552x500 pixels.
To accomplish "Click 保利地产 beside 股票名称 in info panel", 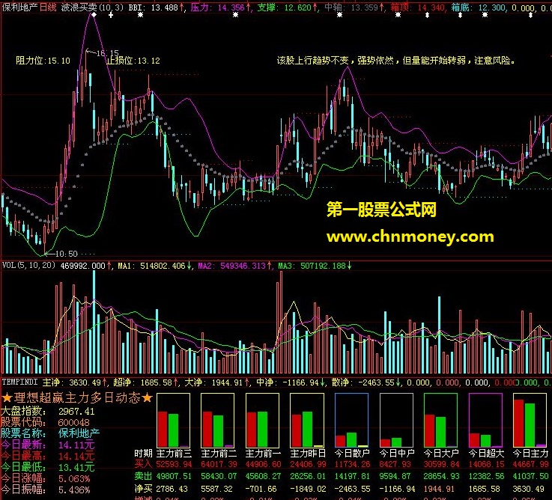I will click(x=79, y=433).
